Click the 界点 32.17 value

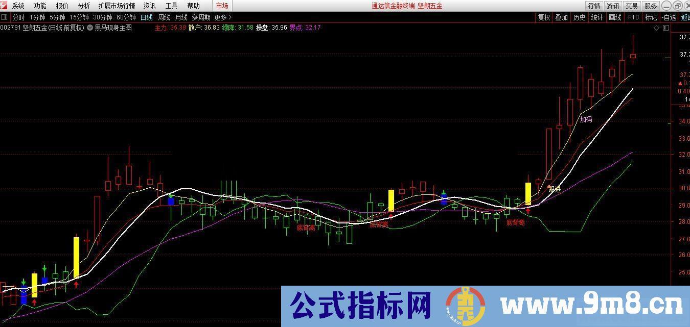[305, 28]
